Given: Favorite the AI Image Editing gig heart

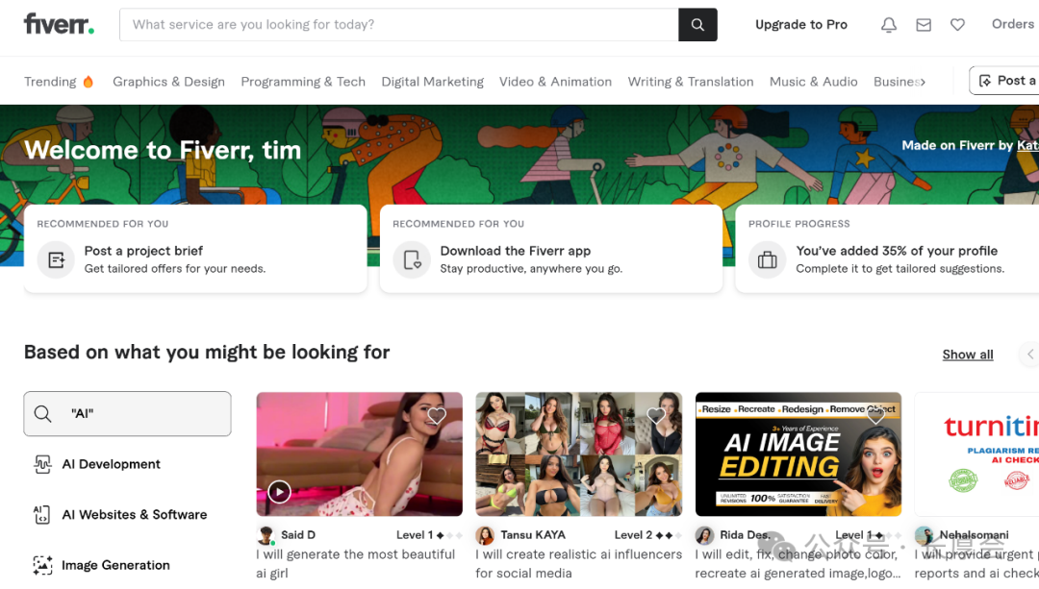Looking at the screenshot, I should (875, 416).
